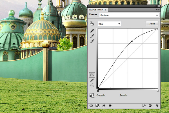The image size is (169, 113).
Task: Click the histogram warning recalculate icon
Action: pos(92,95)
